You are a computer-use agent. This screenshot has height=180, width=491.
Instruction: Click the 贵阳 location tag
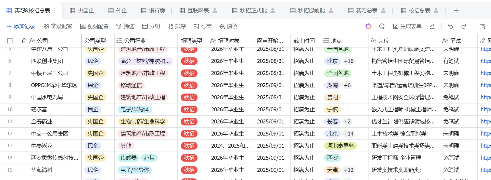click(x=332, y=97)
